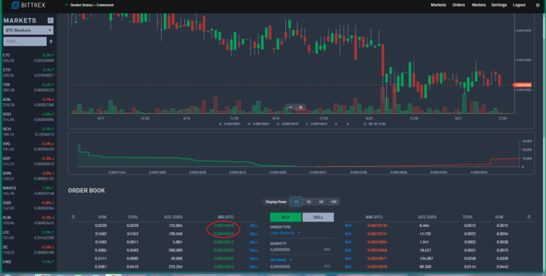546x276 pixels.
Task: Select the ADA market row
Action: 28,102
